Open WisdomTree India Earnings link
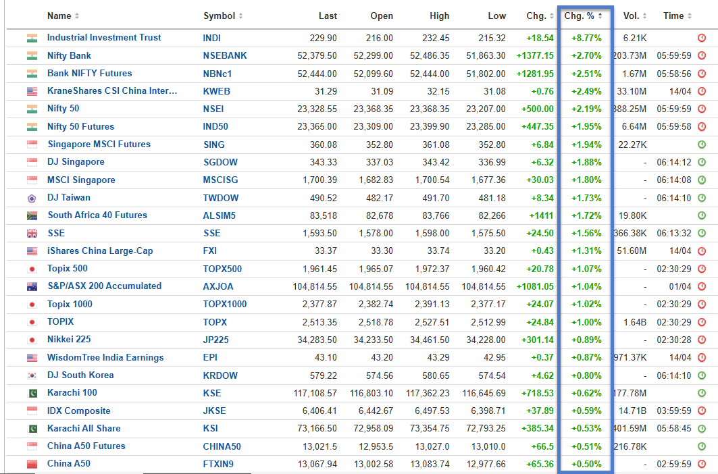Image resolution: width=718 pixels, height=474 pixels. pos(105,358)
